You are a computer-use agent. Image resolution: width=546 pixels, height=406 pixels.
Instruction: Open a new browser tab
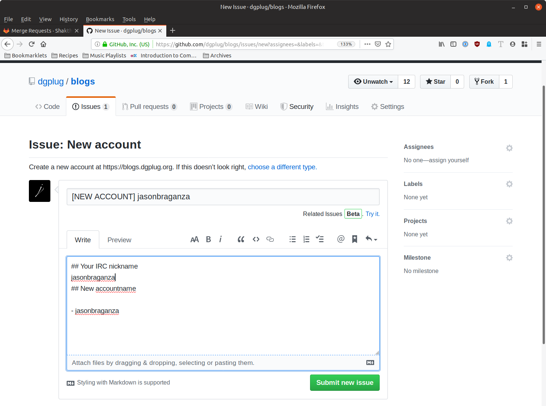[x=173, y=30]
